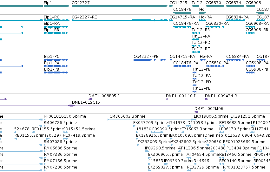The width and height of the screenshot is (270, 172).
Task: Click the HL07419.3prime EST
Action: [65, 139]
